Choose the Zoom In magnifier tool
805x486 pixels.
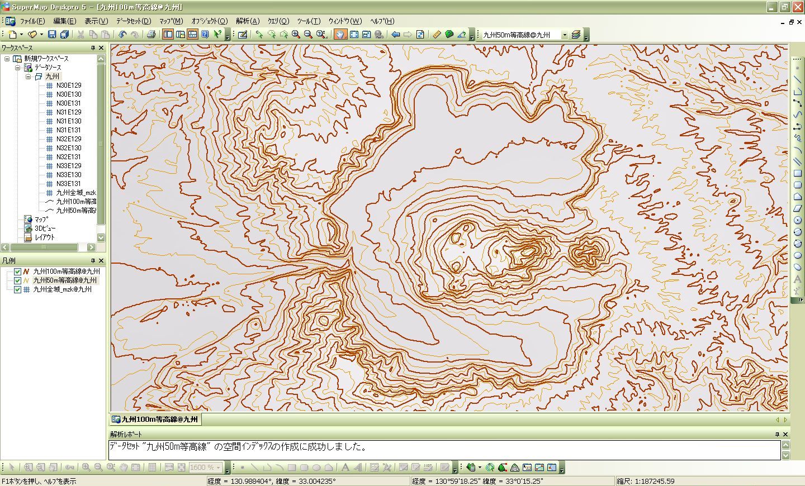(296, 35)
